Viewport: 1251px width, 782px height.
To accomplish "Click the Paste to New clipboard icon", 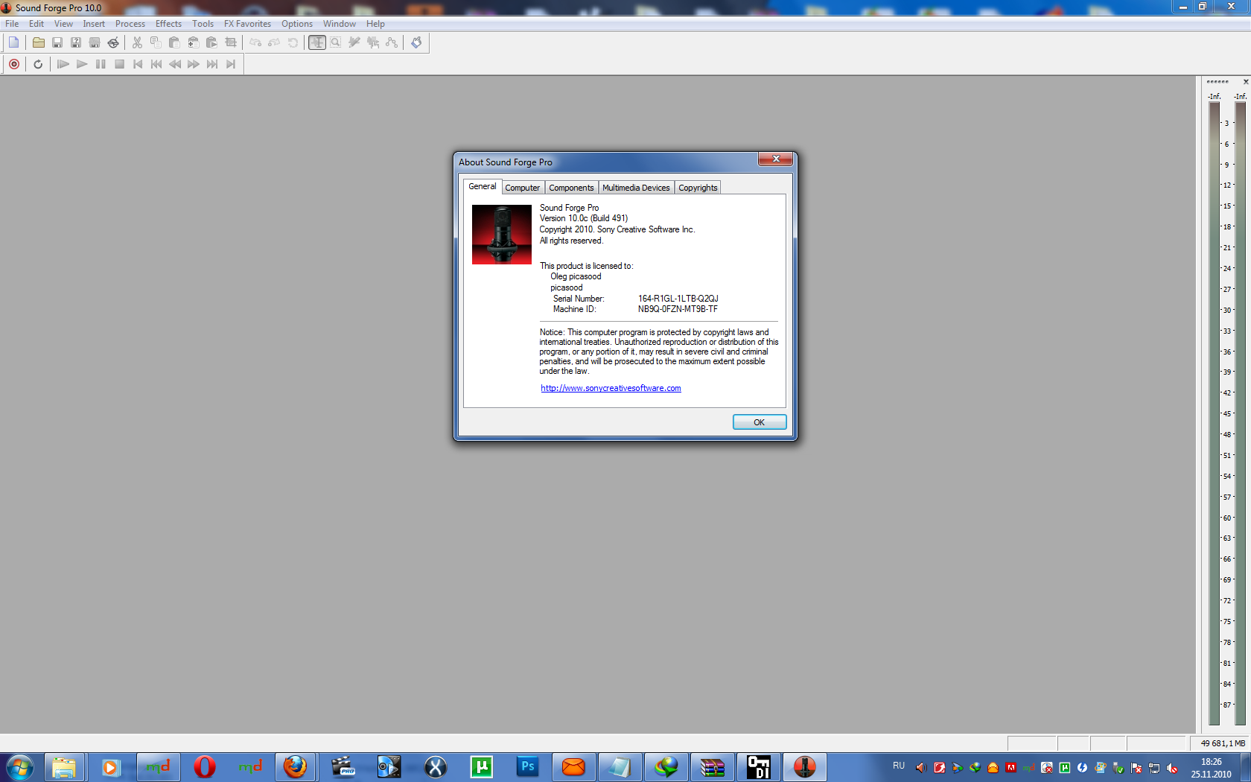I will [193, 42].
